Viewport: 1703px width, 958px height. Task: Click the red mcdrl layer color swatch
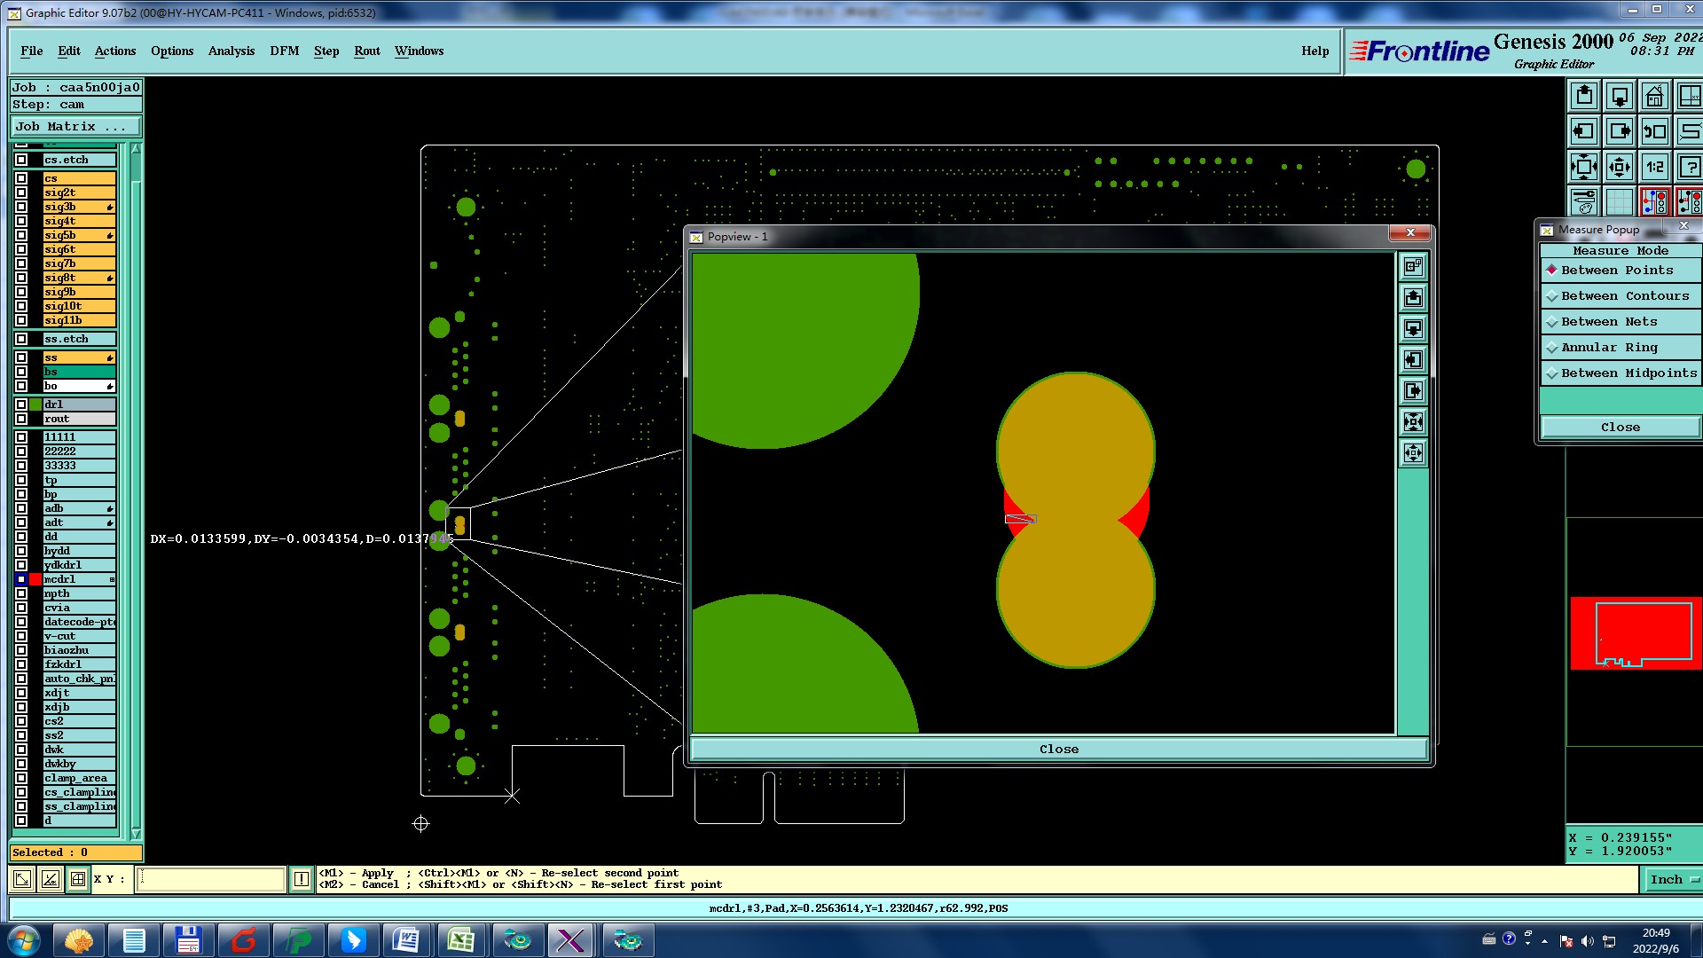[35, 579]
